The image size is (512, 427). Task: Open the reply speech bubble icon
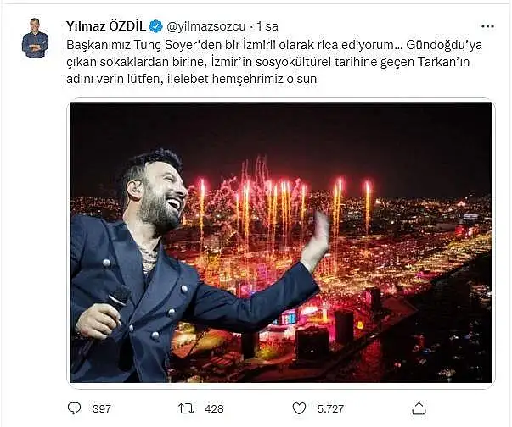[74, 408]
